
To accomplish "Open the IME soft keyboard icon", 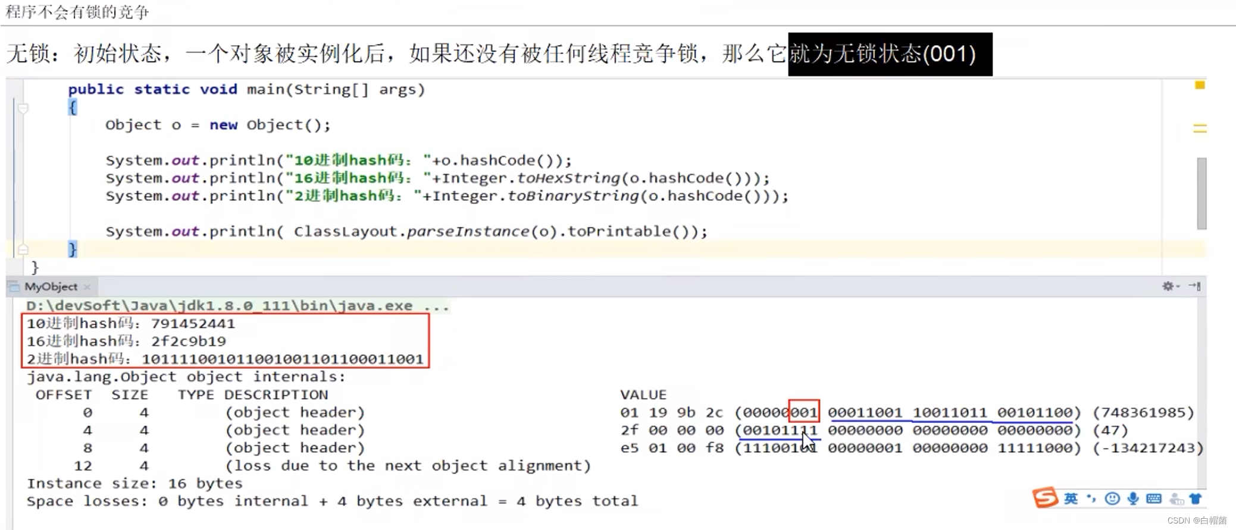I will (1153, 499).
